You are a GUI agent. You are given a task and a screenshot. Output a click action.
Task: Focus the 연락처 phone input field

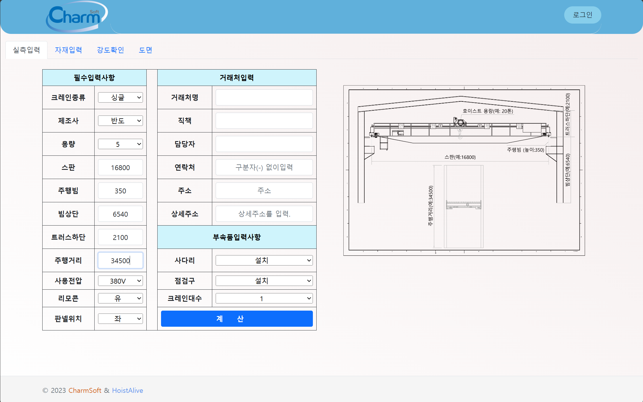tap(264, 167)
